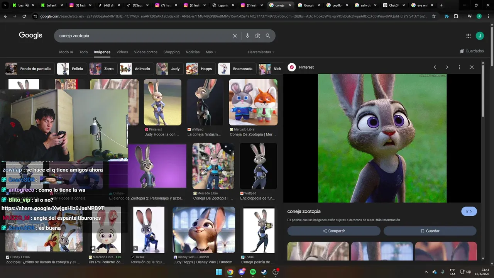
Task: Open Google Lens image search icon
Action: pyautogui.click(x=258, y=36)
